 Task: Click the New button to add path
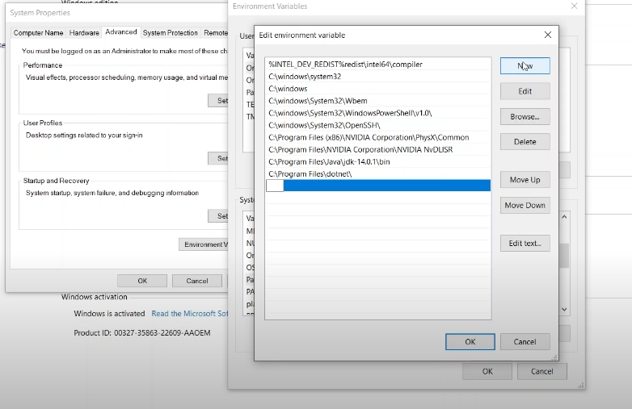(525, 65)
